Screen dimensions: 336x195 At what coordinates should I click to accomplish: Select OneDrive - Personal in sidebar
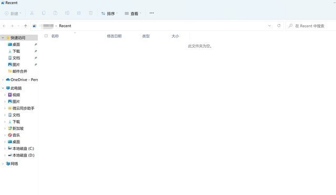pyautogui.click(x=22, y=80)
